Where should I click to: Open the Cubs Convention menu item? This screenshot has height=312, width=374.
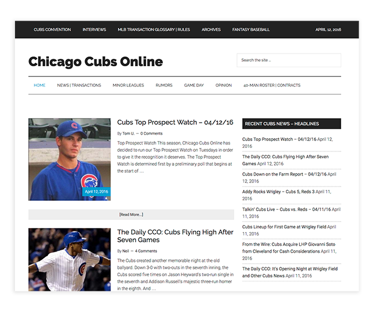click(52, 29)
